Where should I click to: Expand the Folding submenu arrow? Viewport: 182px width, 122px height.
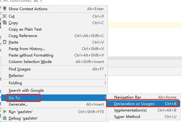click(x=105, y=83)
